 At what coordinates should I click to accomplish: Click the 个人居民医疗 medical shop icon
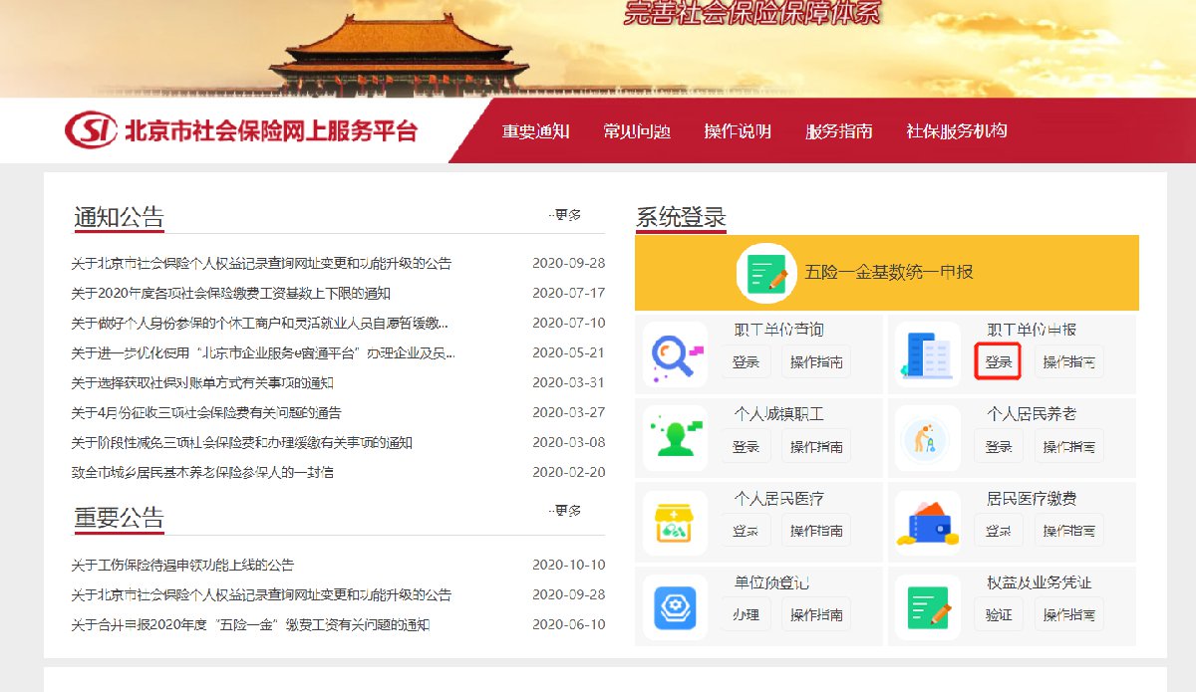675,523
